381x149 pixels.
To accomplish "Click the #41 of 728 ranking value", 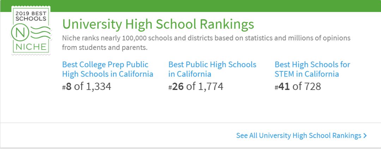I will point(298,86).
